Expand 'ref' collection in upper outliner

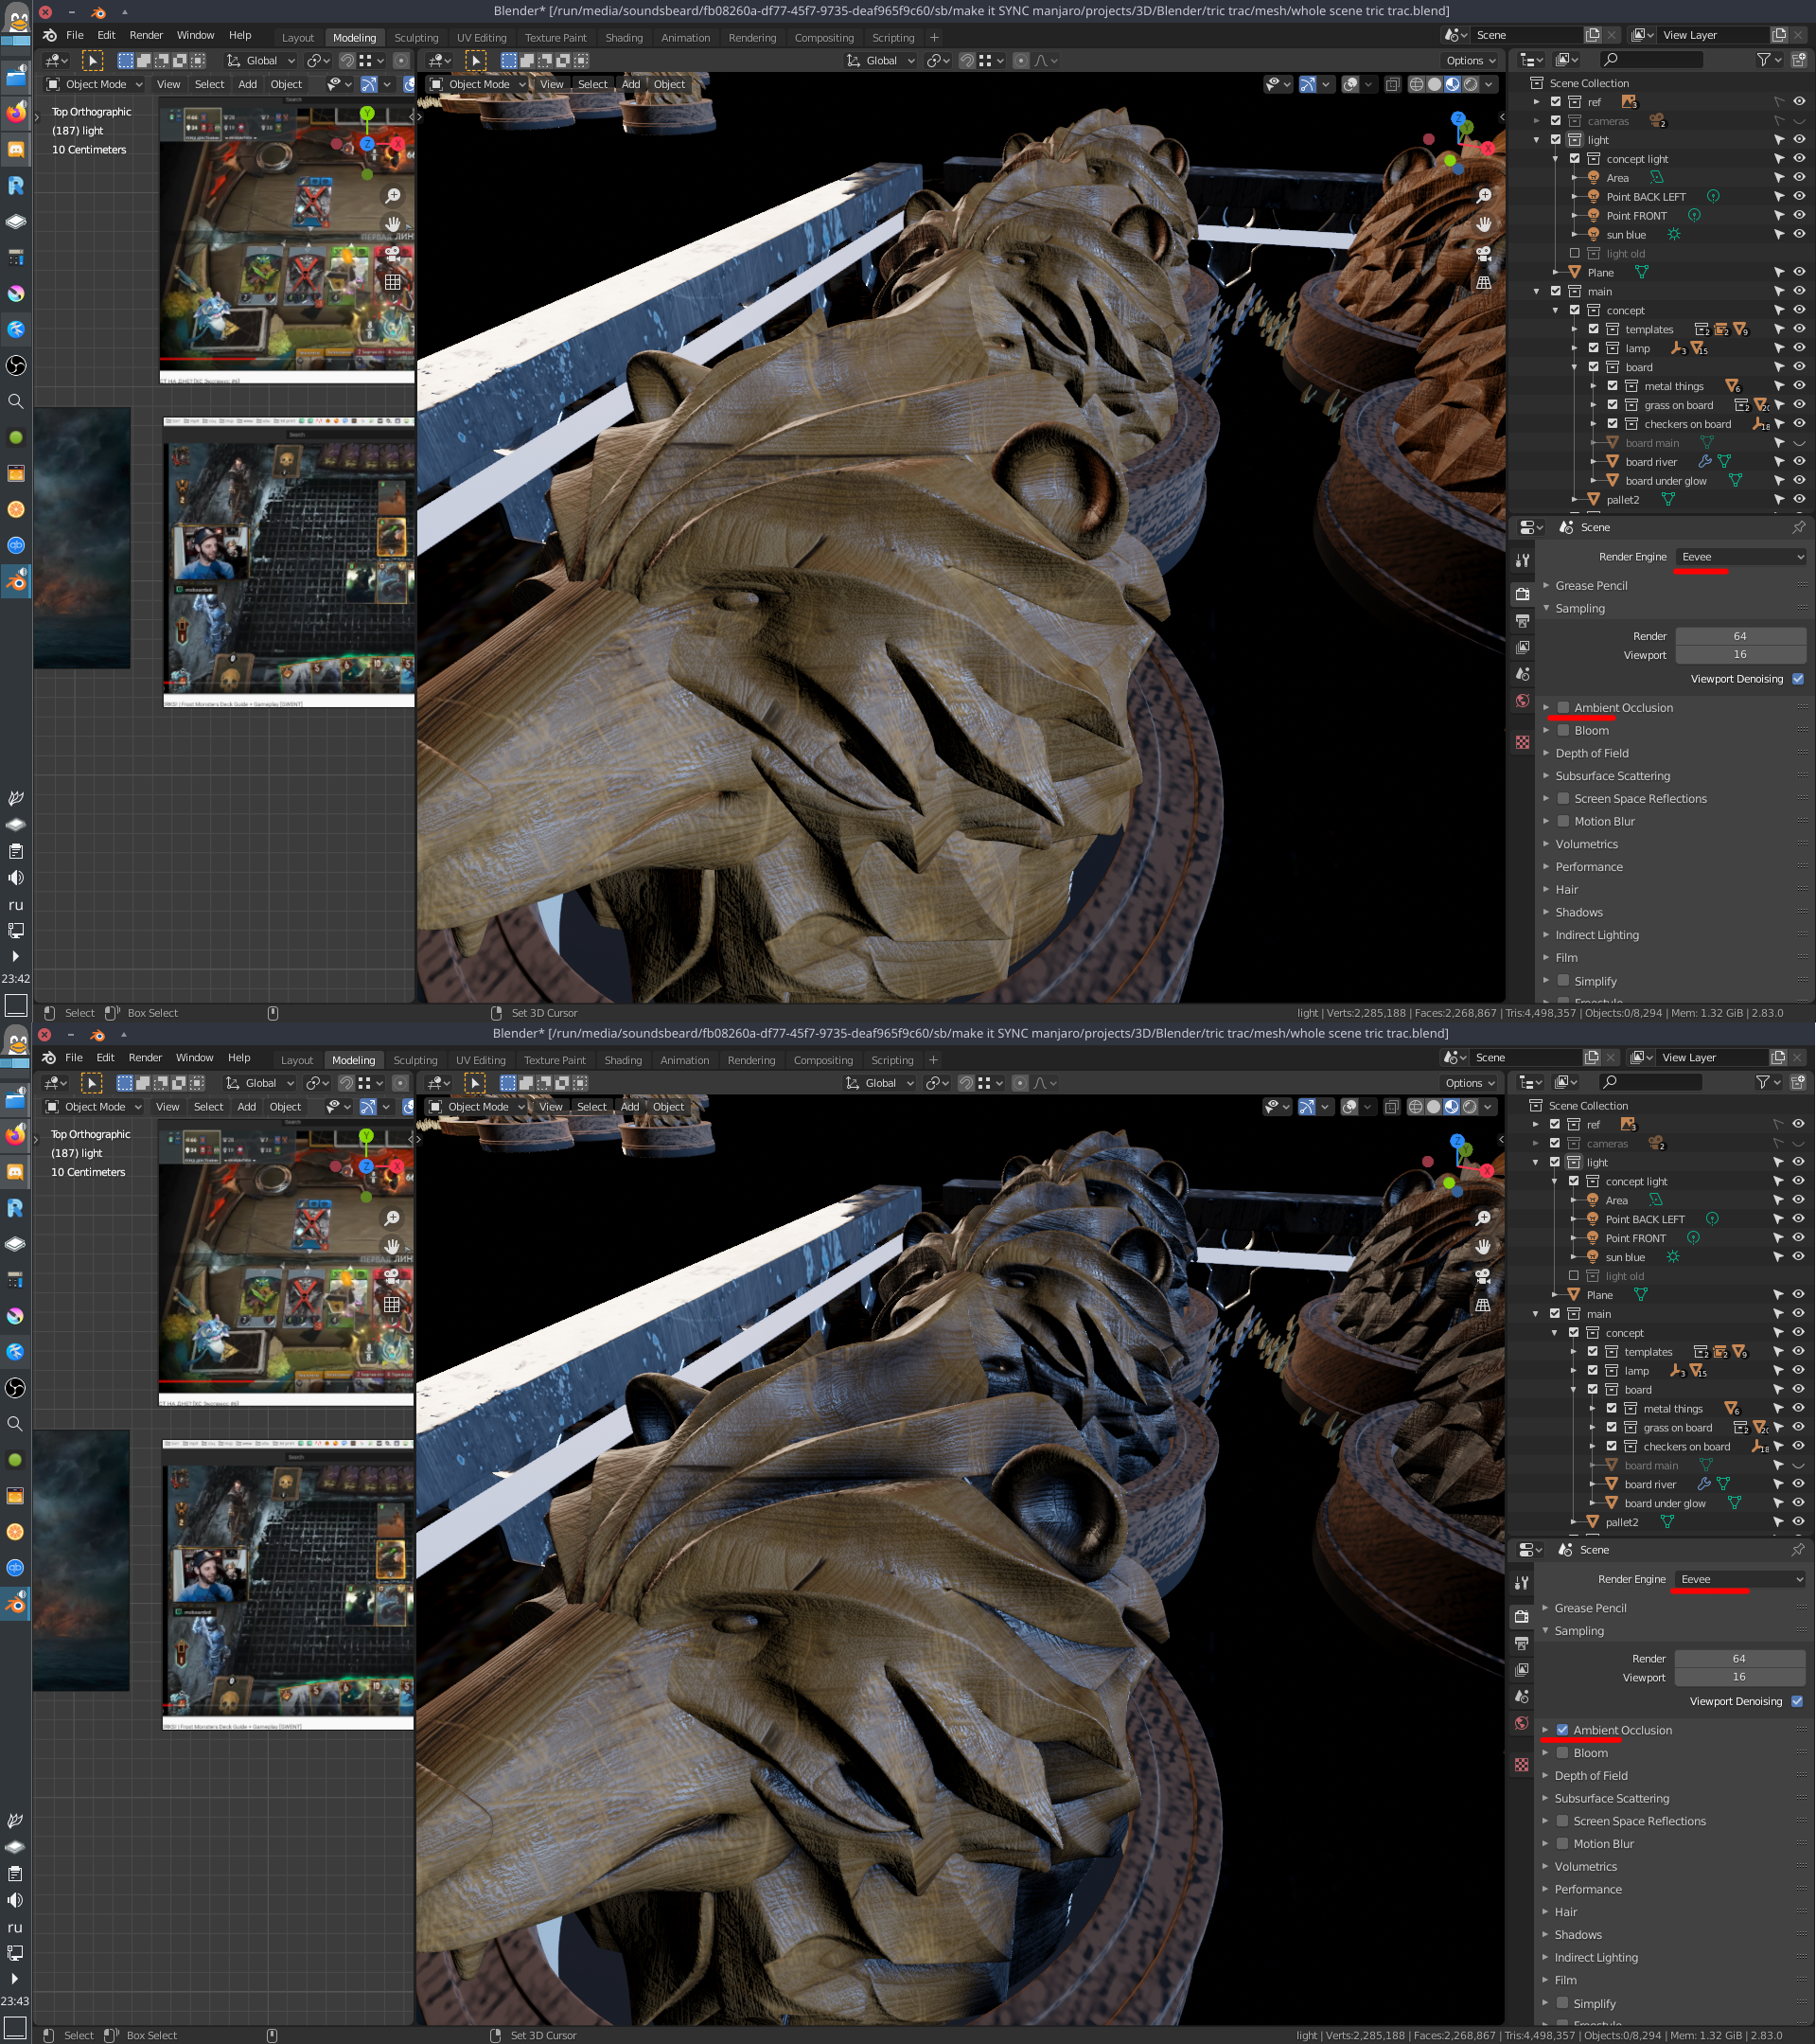coord(1536,102)
